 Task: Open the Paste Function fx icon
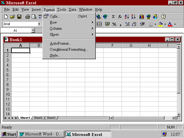[120, 17]
